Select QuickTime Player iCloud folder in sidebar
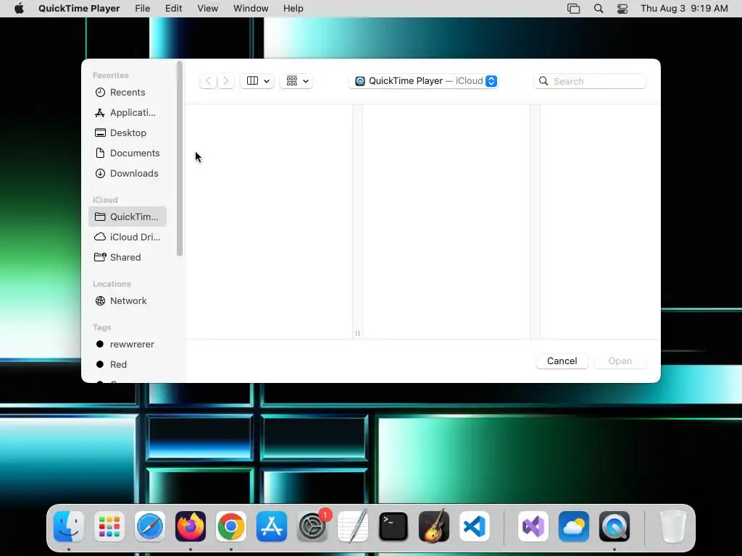 pyautogui.click(x=128, y=216)
